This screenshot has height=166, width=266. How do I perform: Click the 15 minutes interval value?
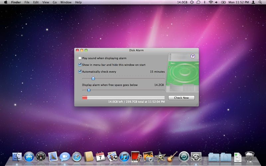point(157,72)
